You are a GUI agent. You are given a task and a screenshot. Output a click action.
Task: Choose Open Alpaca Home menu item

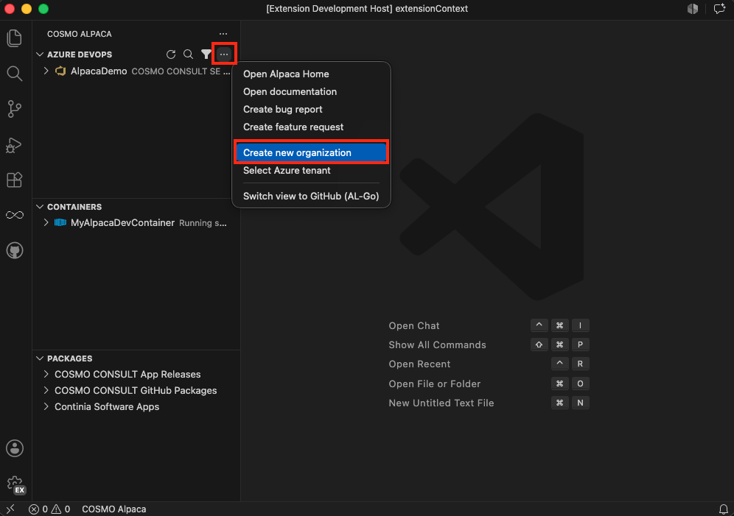click(x=311, y=74)
